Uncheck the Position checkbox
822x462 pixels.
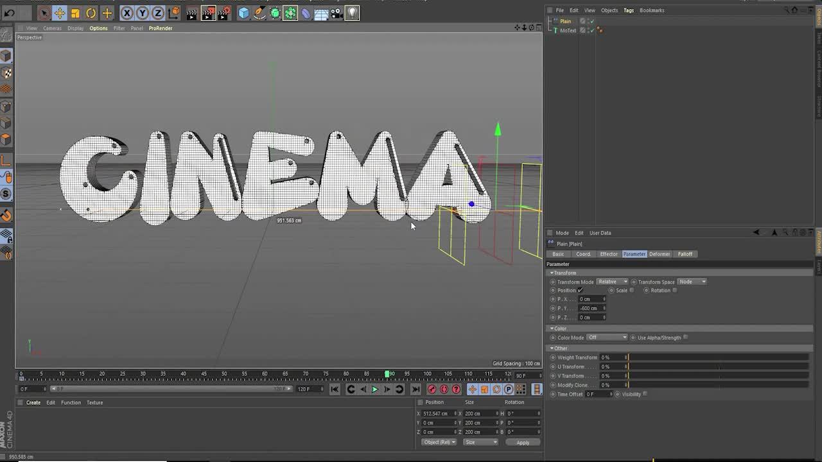581,290
